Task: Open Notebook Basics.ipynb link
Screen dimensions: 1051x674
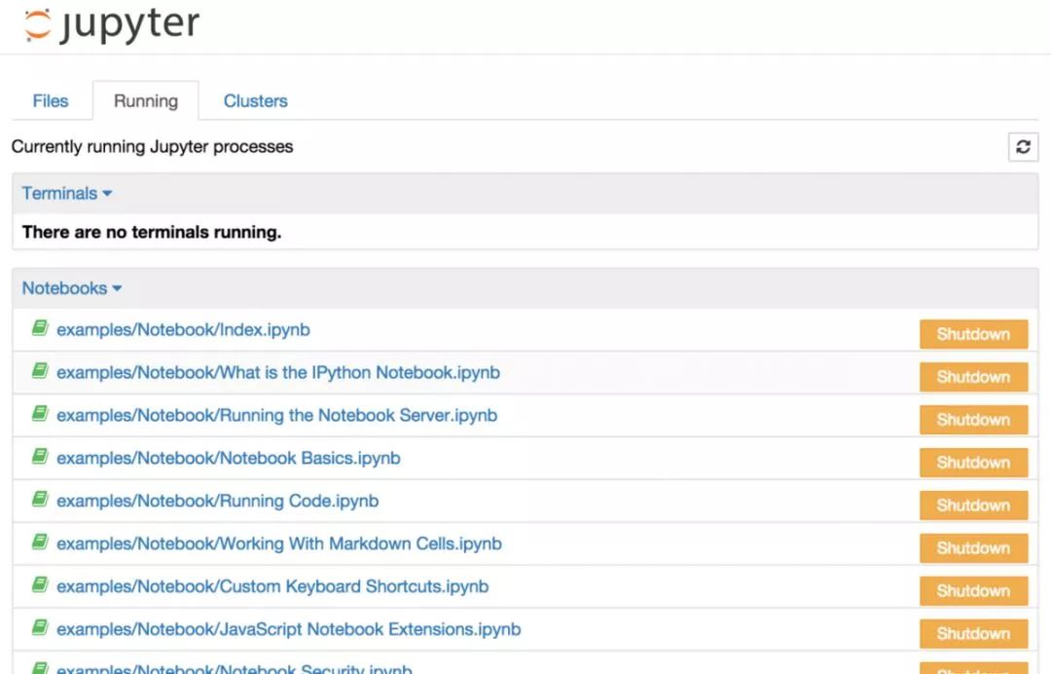Action: click(229, 459)
